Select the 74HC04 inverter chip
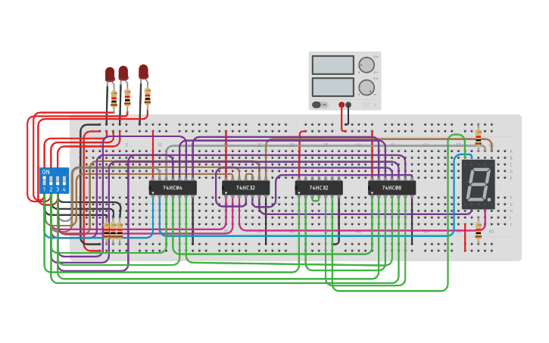 click(x=173, y=187)
